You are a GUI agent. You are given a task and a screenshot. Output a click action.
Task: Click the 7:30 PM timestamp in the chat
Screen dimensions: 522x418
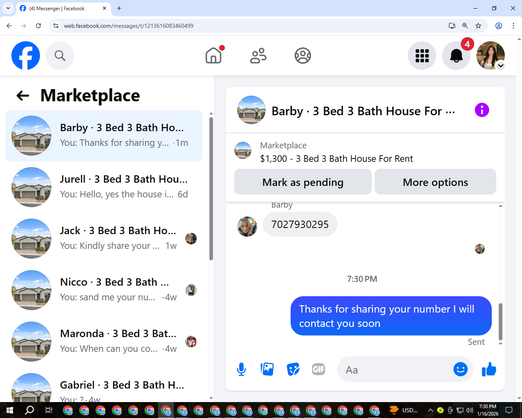click(362, 279)
